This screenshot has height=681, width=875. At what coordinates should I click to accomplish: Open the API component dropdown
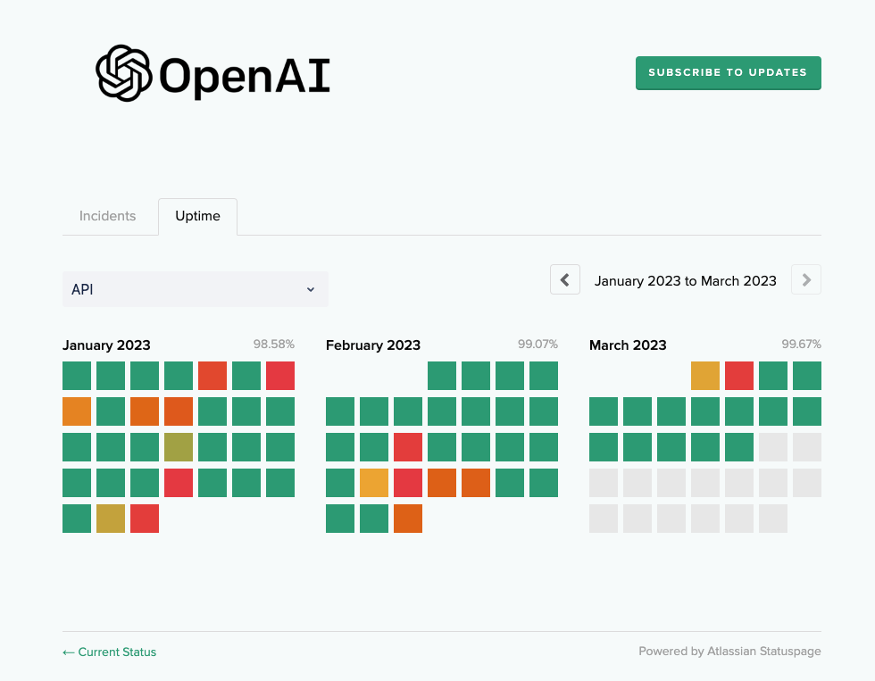point(196,289)
